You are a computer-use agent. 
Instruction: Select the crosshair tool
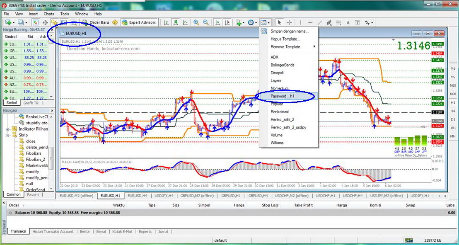(289, 22)
